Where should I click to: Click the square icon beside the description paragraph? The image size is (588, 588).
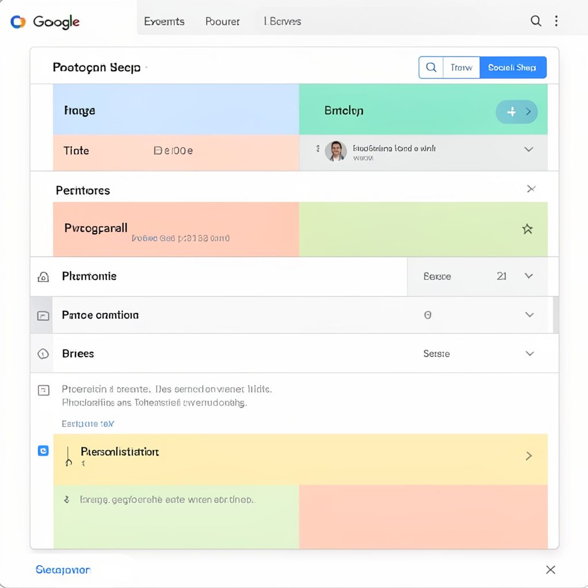[44, 390]
